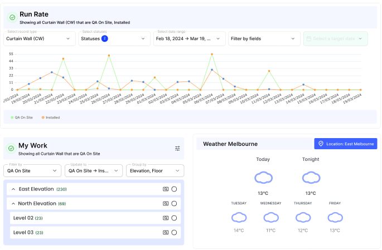Click the 12°C Thursday temperature
This screenshot has height=250, width=382.
(303, 231)
